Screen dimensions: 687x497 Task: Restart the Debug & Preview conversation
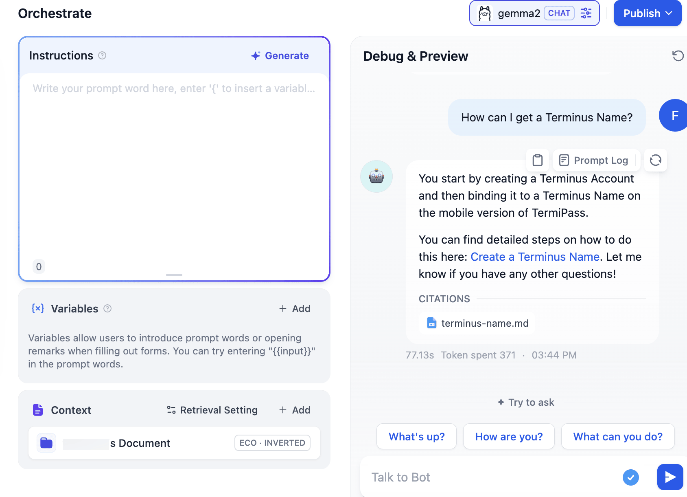678,56
